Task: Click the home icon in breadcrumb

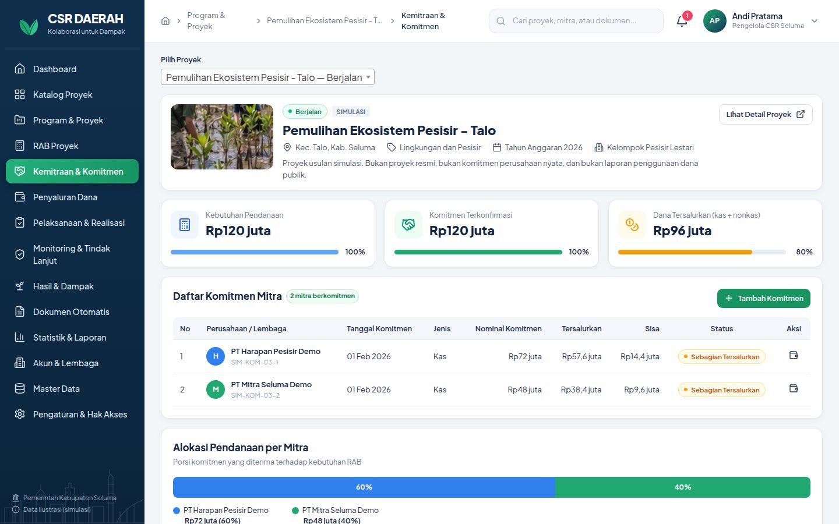Action: pos(165,21)
